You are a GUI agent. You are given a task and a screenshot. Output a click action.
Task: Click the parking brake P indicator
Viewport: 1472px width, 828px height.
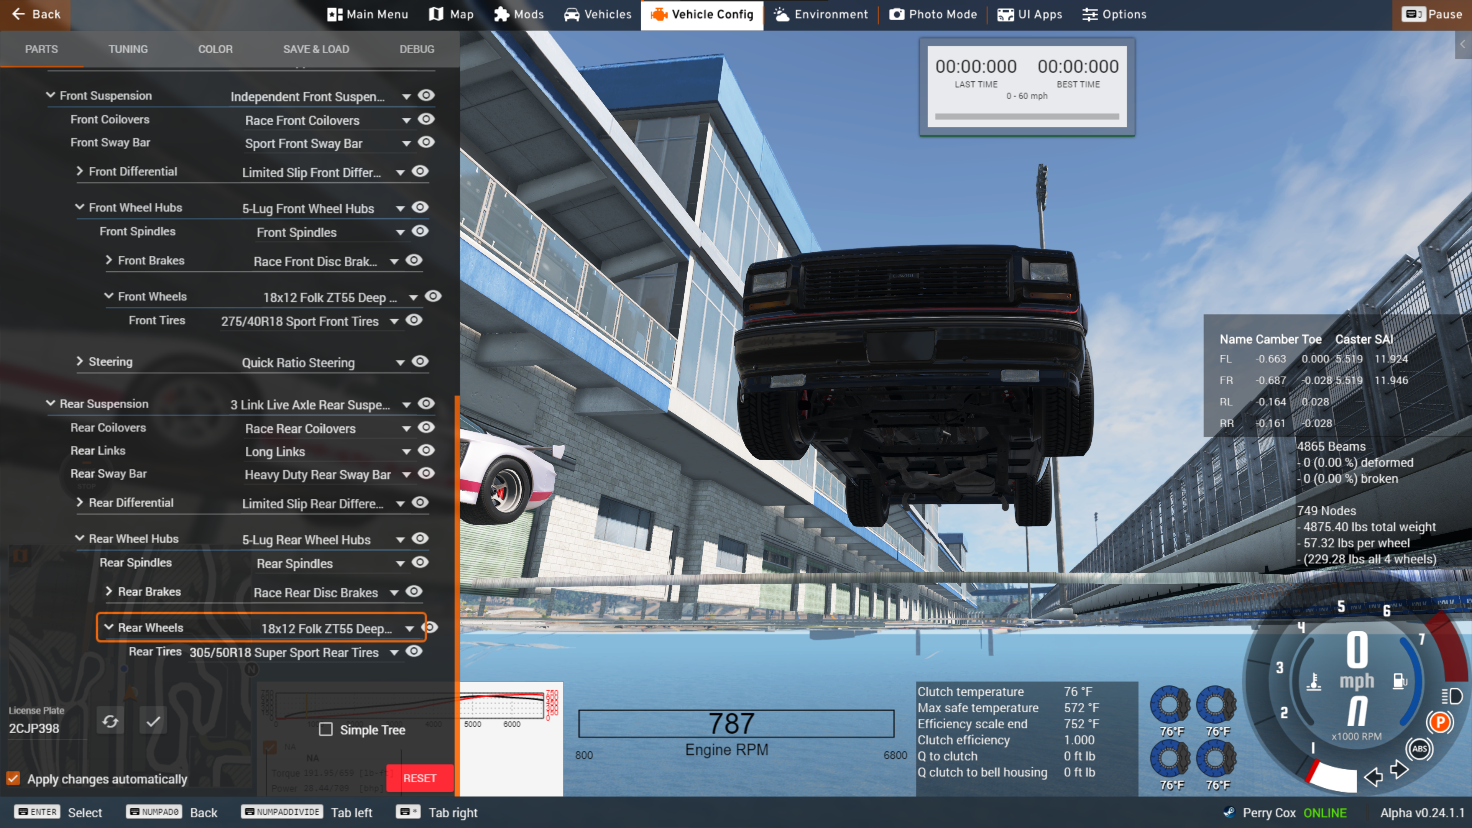tap(1440, 722)
